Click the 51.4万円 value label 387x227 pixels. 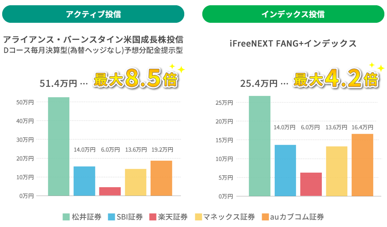tap(58, 83)
